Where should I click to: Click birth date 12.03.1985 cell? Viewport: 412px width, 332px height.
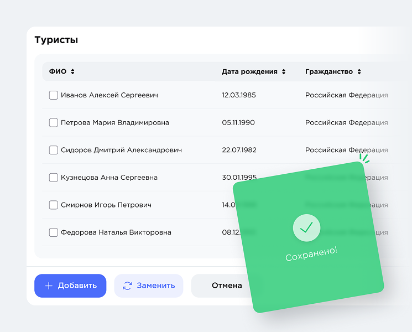click(239, 95)
